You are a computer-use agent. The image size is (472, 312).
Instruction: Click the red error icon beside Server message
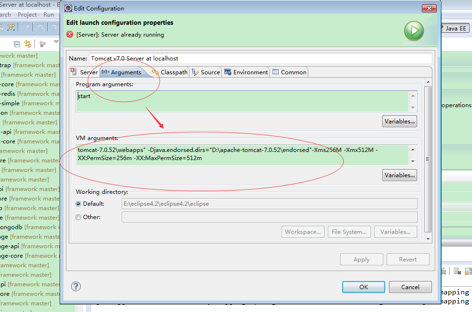70,34
